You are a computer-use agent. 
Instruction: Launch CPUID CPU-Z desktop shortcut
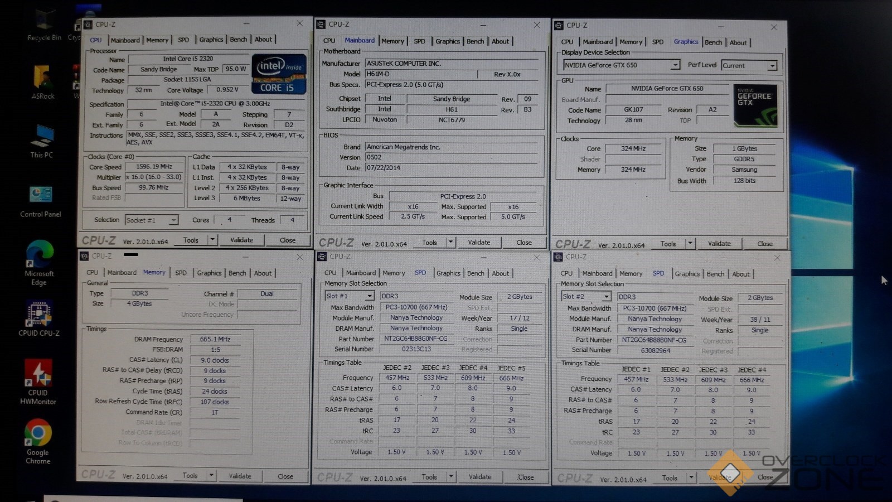pyautogui.click(x=39, y=319)
